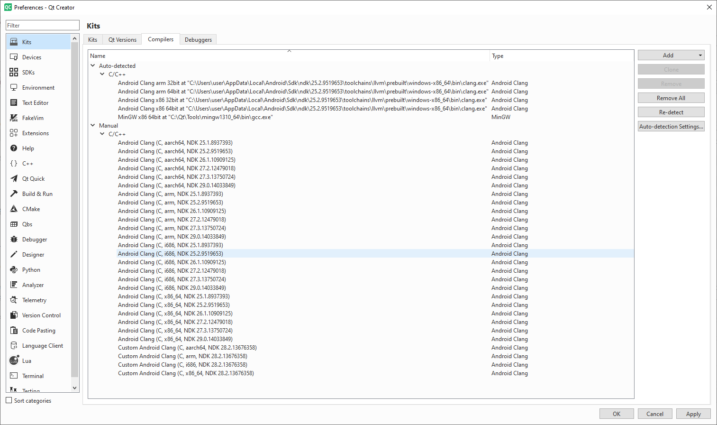Select the Language Client icon
The height and width of the screenshot is (425, 717).
click(14, 345)
